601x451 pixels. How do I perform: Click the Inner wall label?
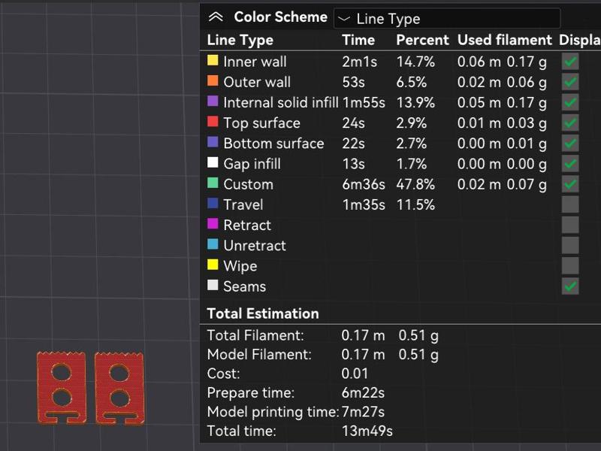point(255,62)
